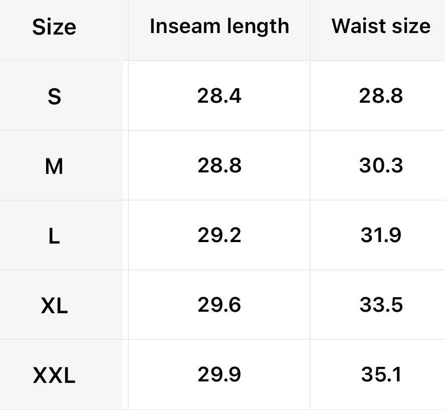The height and width of the screenshot is (410, 445).
Task: Click the Waist size column header
Action: [x=381, y=27]
